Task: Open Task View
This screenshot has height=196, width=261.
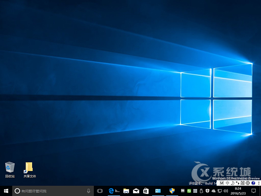Action: (x=100, y=191)
